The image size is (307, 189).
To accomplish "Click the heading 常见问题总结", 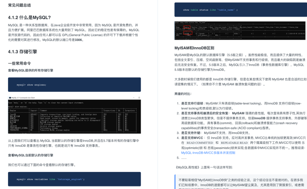I will click(19, 5).
